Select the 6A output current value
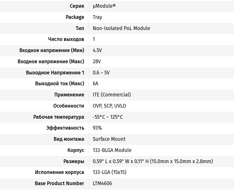The height and width of the screenshot is (192, 234). click(96, 84)
